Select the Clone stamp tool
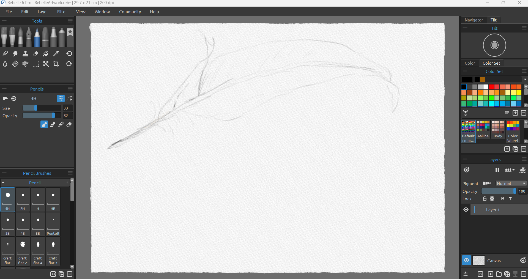 click(25, 54)
